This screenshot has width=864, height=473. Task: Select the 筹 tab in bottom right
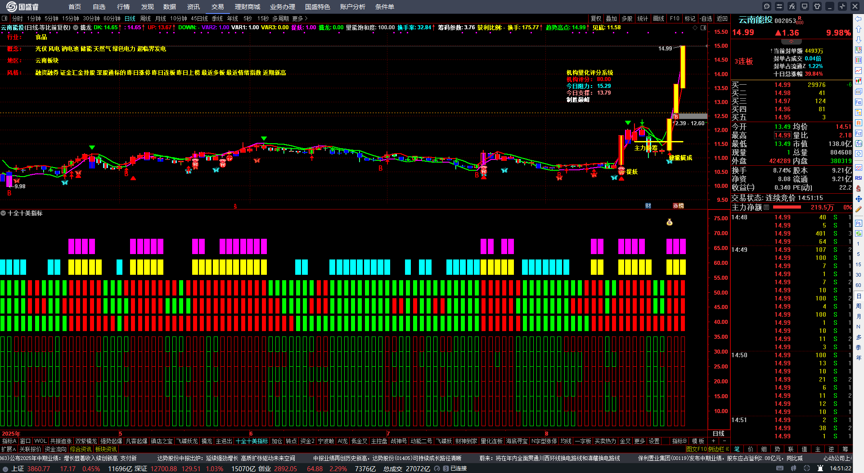(x=845, y=449)
